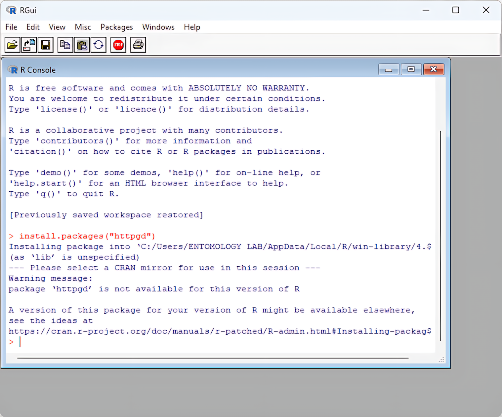Open the Windows menu
This screenshot has width=502, height=417.
point(158,27)
